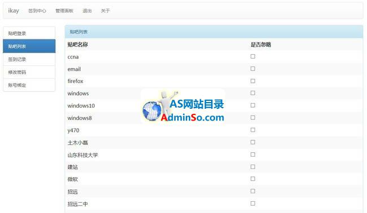Check the ignore box for y470
The height and width of the screenshot is (213, 367).
point(253,130)
